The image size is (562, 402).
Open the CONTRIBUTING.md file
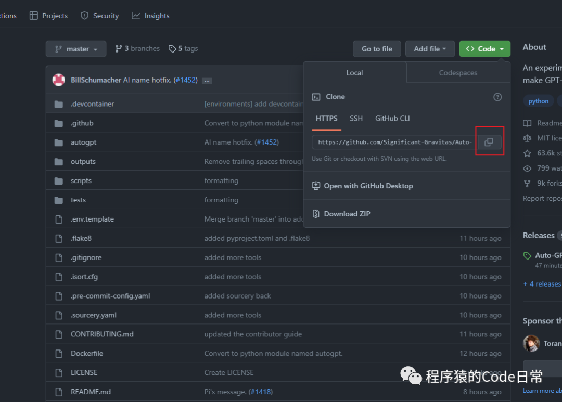pyautogui.click(x=102, y=334)
